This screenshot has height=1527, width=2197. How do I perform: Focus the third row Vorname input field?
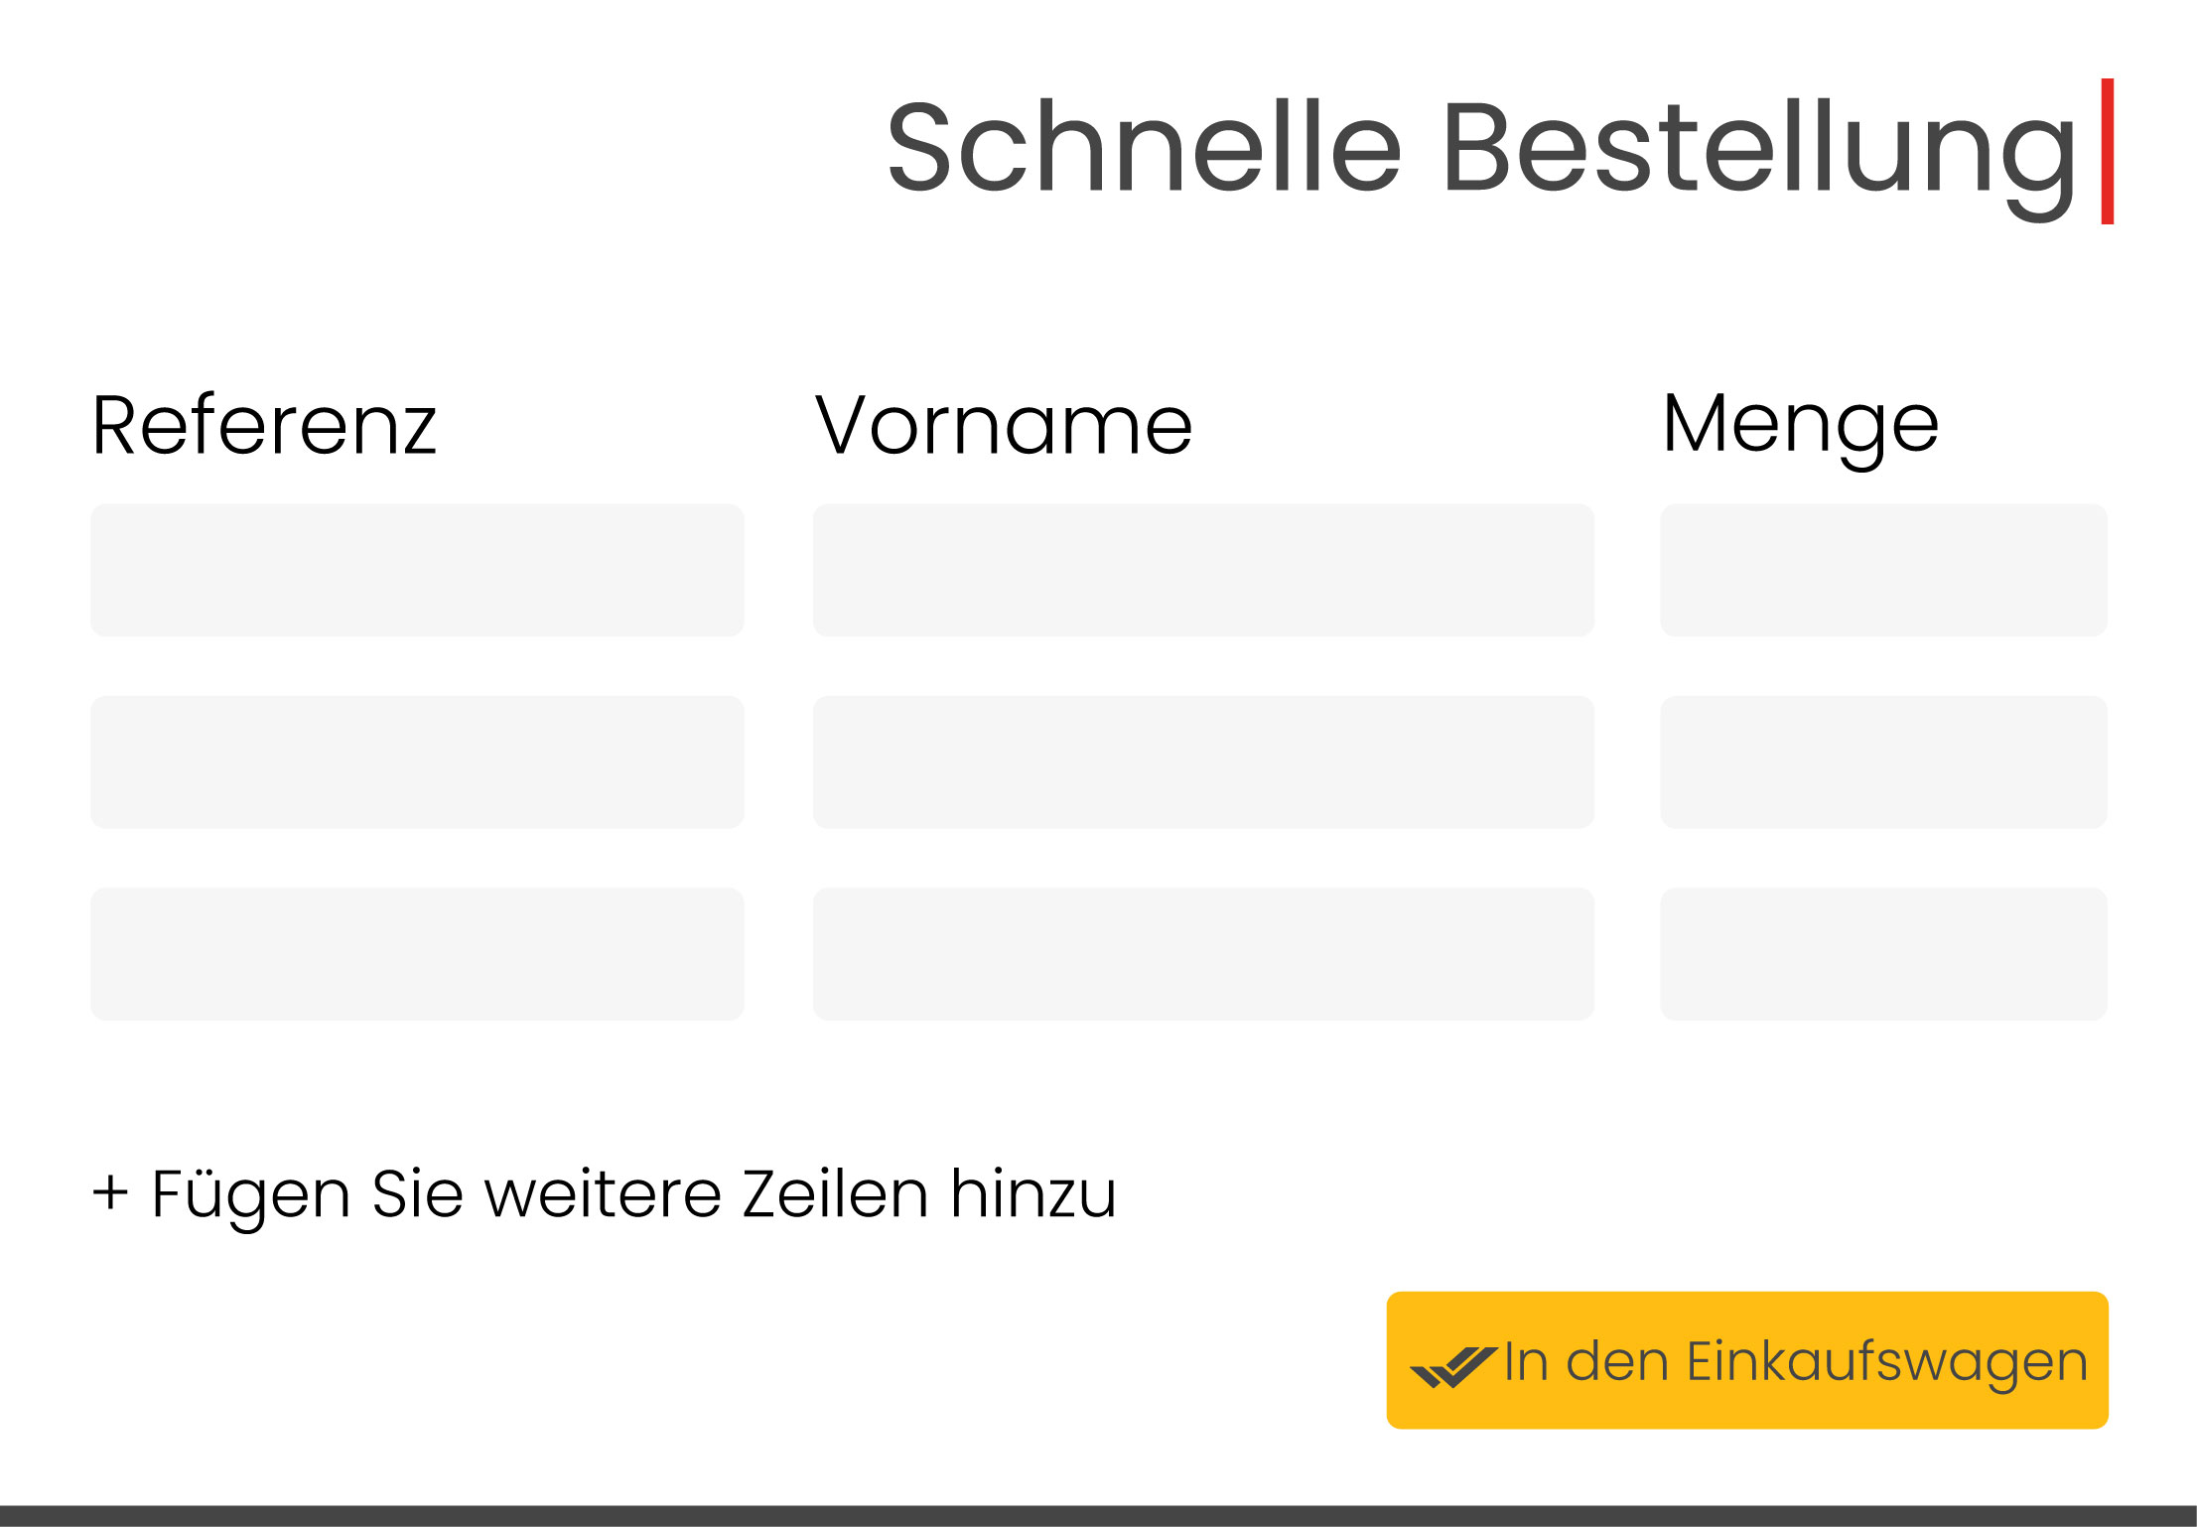pyautogui.click(x=1203, y=953)
